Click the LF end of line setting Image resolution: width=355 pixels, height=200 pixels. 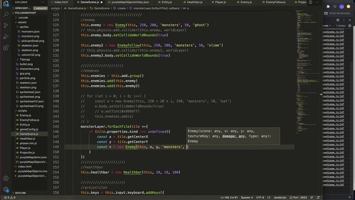pyautogui.click(x=268, y=198)
